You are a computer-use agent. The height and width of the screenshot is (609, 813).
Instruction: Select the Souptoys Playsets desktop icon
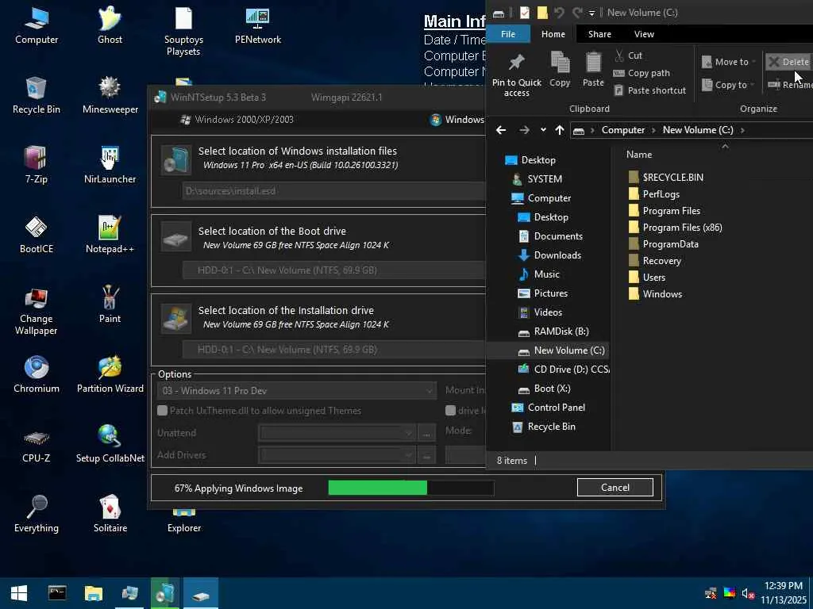(x=183, y=31)
